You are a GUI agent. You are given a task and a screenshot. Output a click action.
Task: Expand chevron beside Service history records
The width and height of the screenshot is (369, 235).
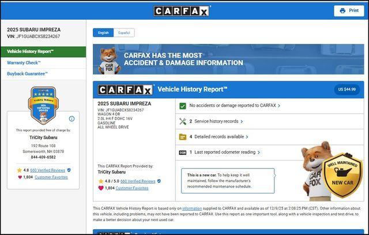[242, 122]
